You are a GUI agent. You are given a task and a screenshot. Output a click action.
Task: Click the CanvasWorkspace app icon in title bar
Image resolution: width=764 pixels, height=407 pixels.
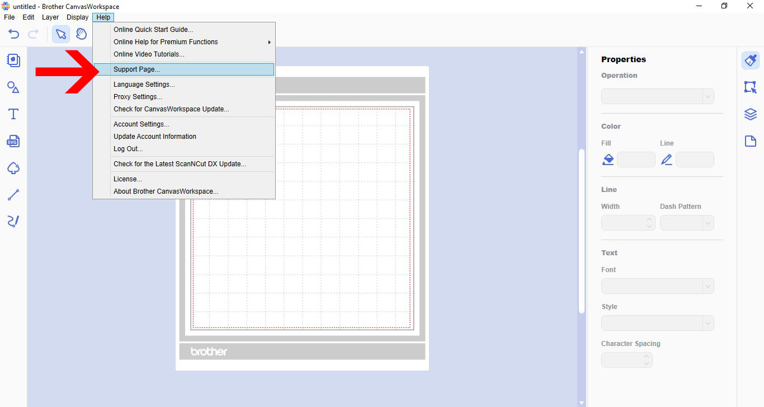6,6
